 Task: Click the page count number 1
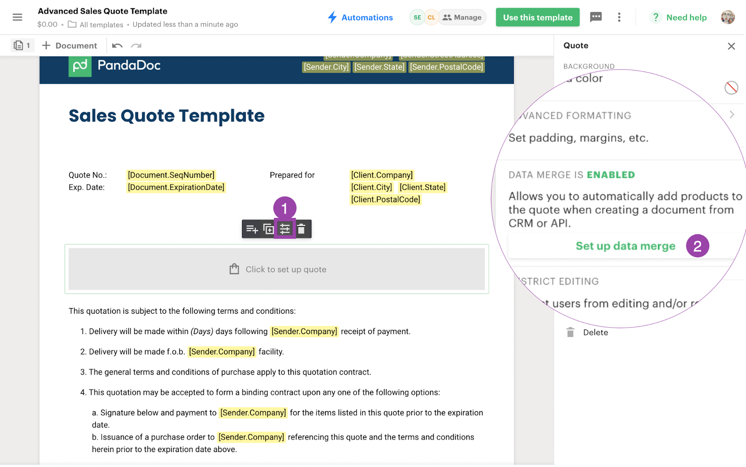click(28, 45)
